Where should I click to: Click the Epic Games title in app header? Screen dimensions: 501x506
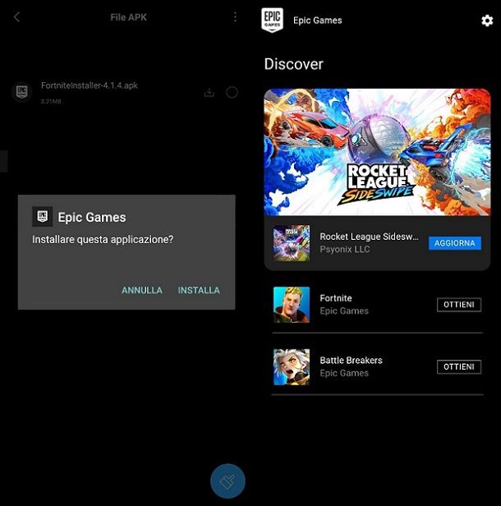(318, 21)
